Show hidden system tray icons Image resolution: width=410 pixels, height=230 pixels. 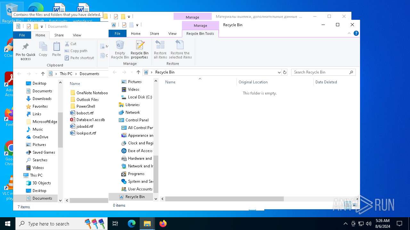pyautogui.click(x=345, y=224)
